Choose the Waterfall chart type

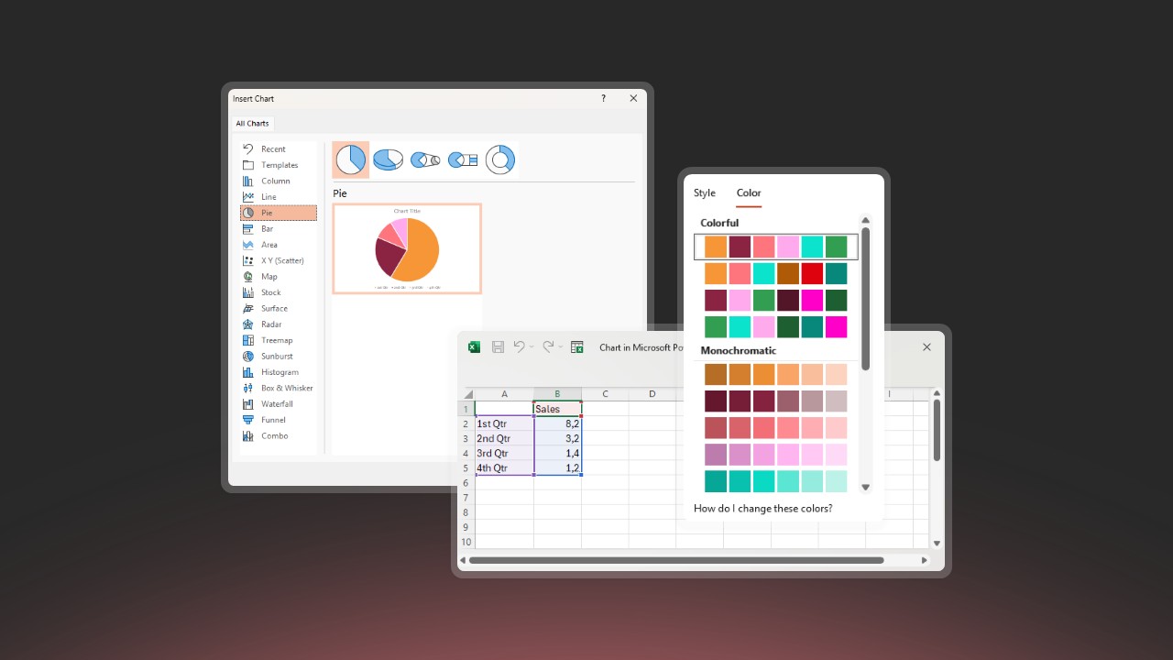coord(279,404)
